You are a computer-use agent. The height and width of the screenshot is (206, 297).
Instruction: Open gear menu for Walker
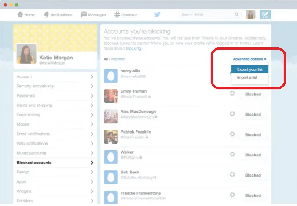(x=232, y=154)
